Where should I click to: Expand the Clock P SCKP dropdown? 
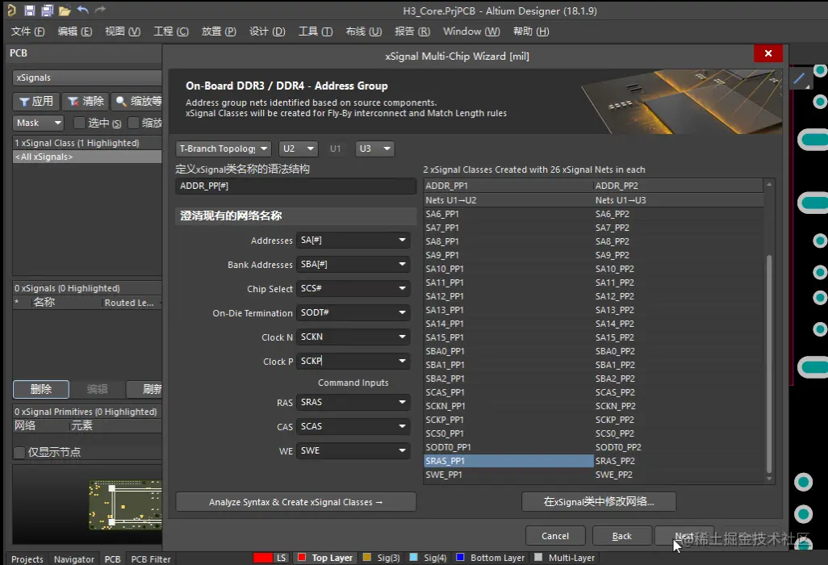(x=402, y=361)
